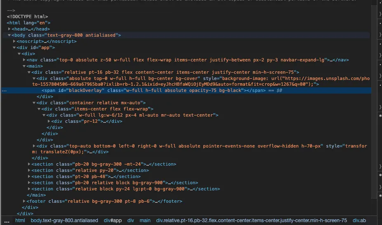
Task: Collapse the main element node
Action: point(24,66)
